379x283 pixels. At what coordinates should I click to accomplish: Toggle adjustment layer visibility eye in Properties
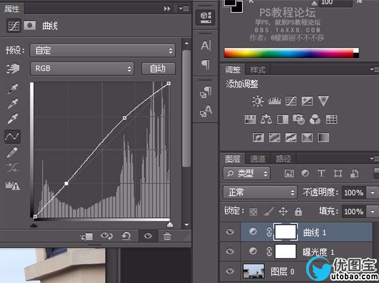pos(147,236)
